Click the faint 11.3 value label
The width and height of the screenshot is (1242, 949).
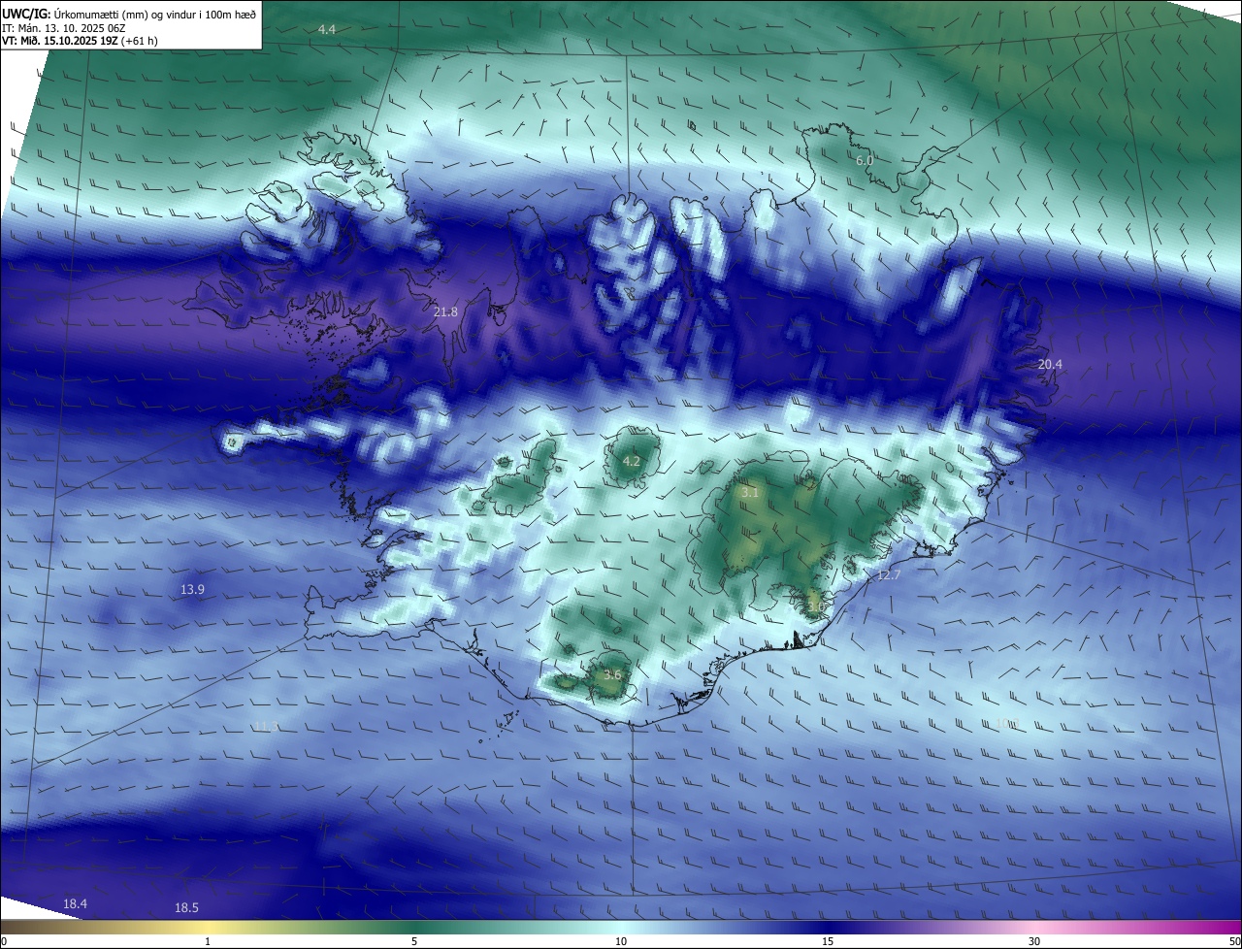[x=266, y=726]
